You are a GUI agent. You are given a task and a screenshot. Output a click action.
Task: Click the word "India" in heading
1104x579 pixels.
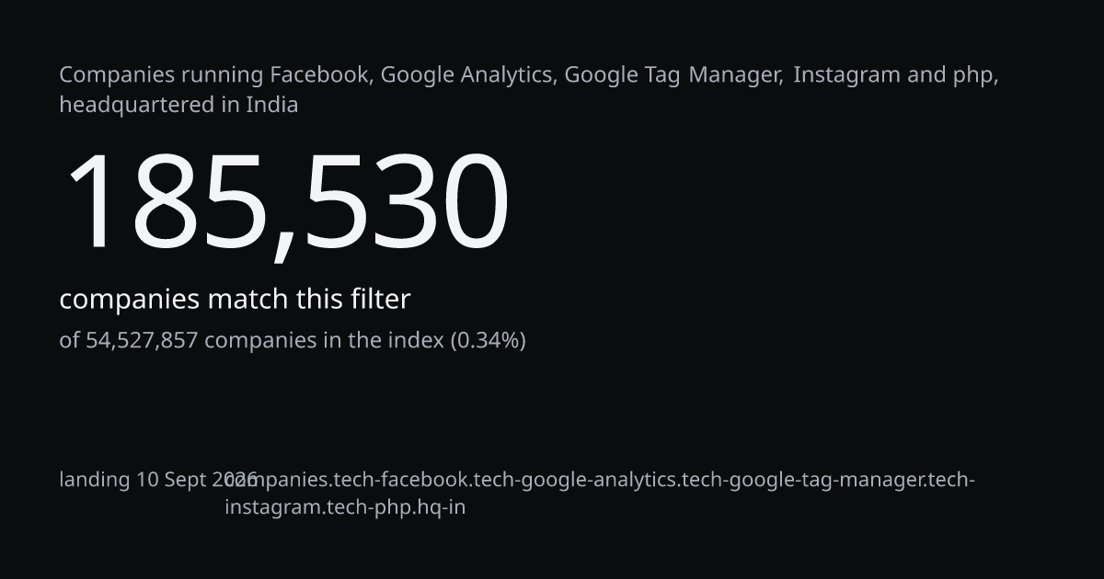[272, 105]
